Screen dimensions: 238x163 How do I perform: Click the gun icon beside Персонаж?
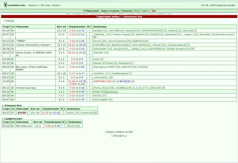(84, 11)
